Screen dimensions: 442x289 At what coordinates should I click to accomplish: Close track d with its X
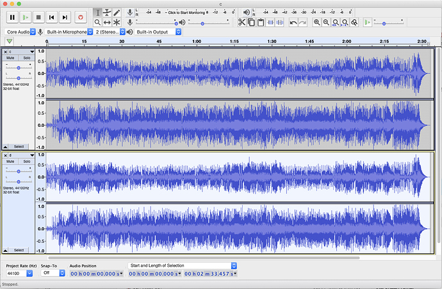pos(5,155)
